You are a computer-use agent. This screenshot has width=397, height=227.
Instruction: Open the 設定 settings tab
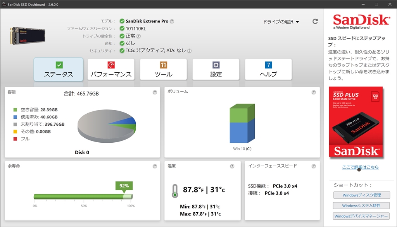click(x=216, y=70)
